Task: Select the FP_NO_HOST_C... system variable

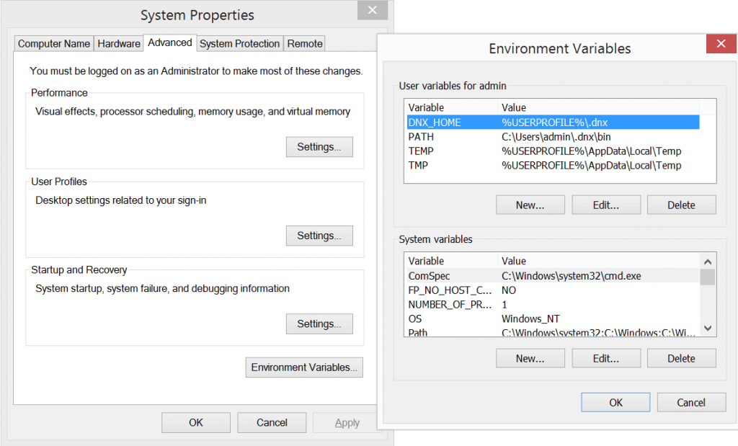Action: tap(553, 290)
